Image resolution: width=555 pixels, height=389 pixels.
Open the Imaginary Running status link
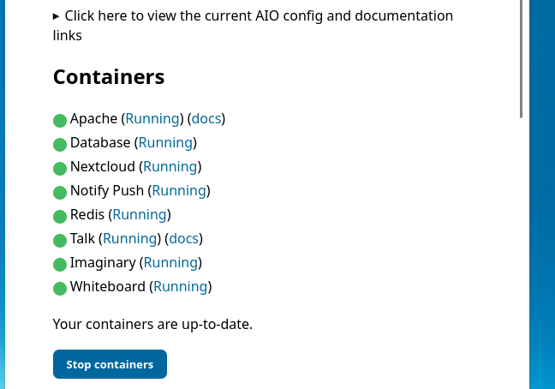[x=170, y=262]
